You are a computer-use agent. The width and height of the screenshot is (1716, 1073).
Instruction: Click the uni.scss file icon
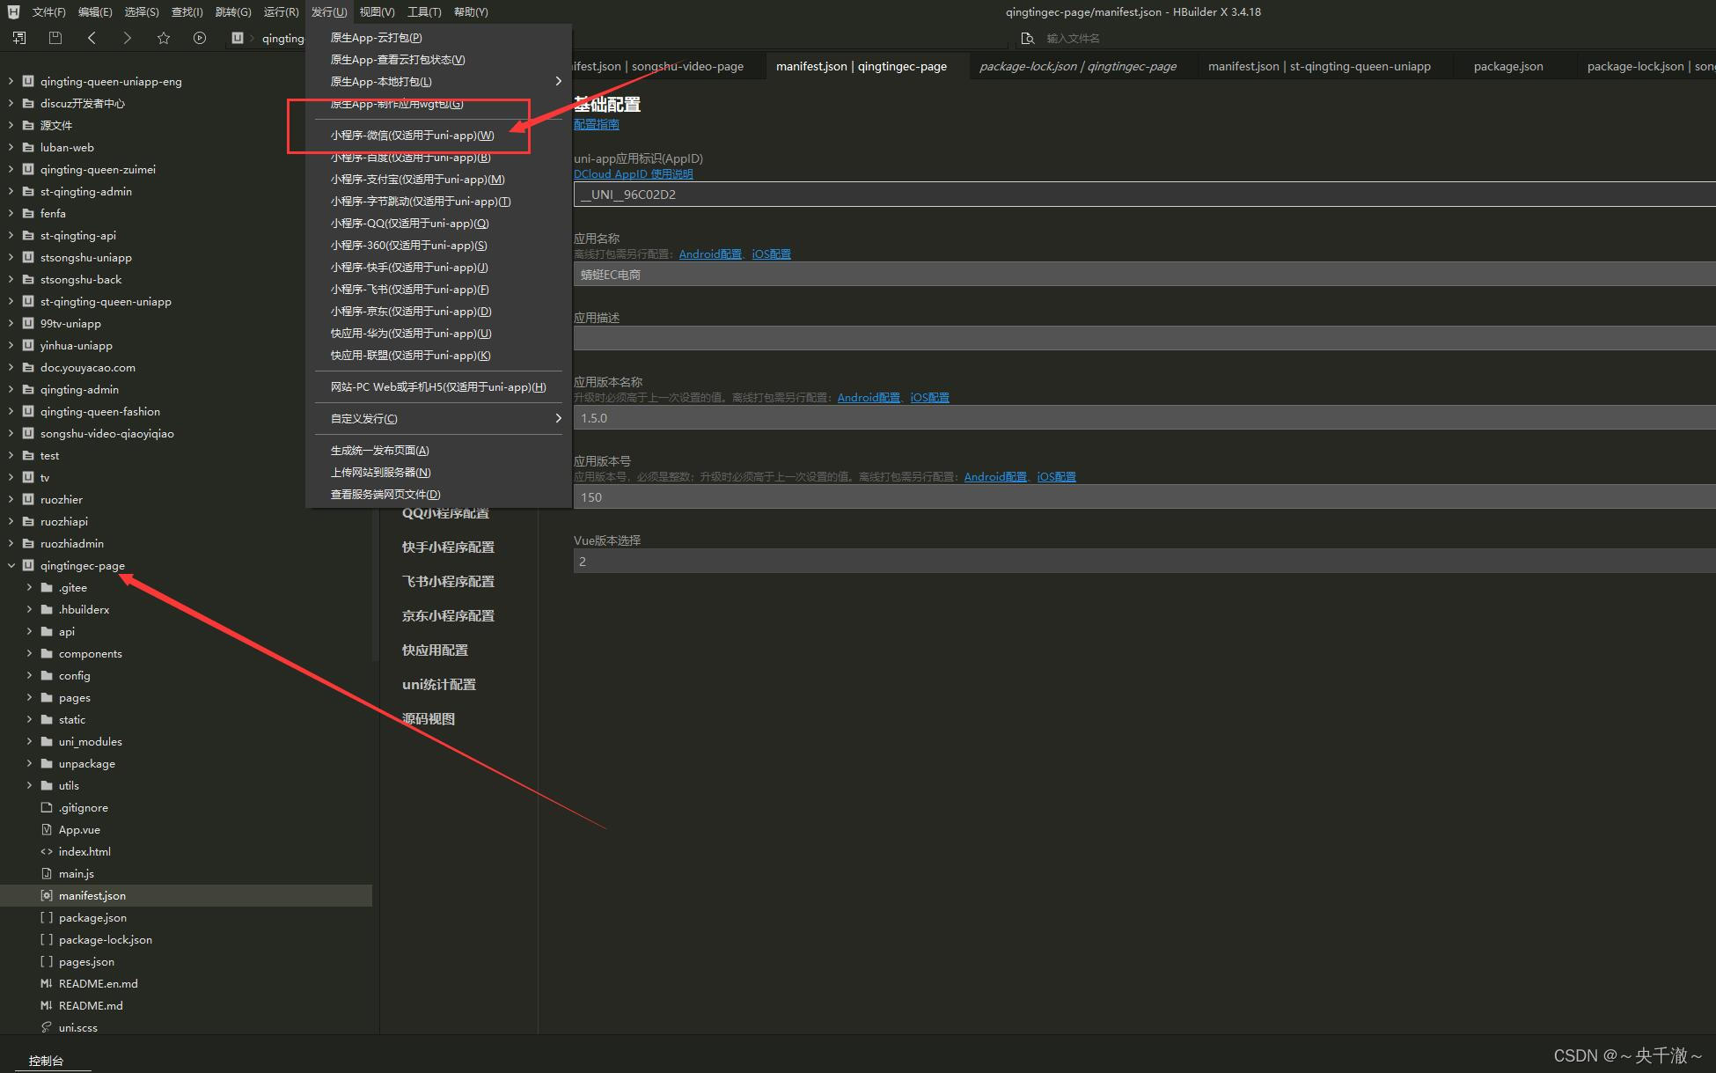coord(47,1027)
